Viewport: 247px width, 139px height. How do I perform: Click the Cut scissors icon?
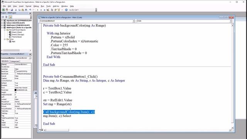click(16, 10)
